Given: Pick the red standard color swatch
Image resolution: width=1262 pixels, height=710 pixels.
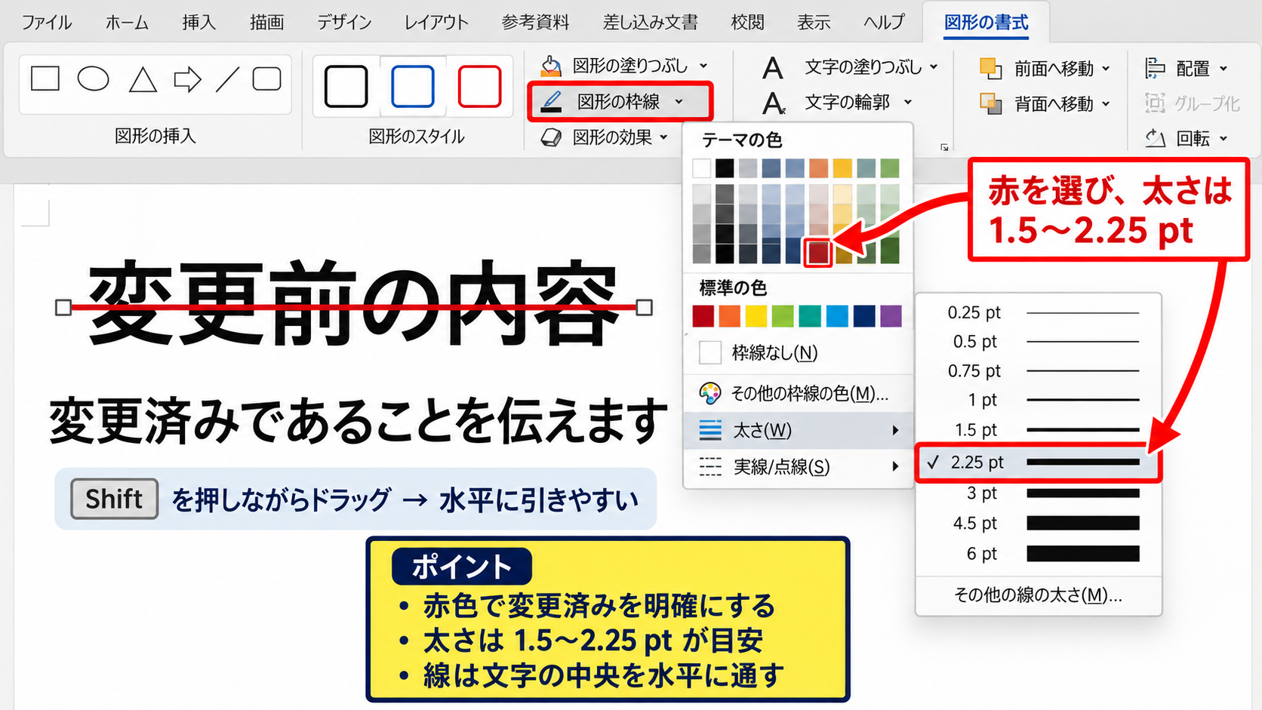Looking at the screenshot, I should pos(703,316).
